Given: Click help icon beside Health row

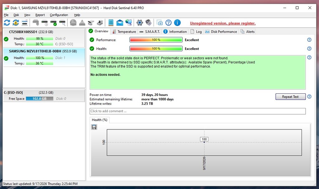Looking at the screenshot, I should pos(309,49).
